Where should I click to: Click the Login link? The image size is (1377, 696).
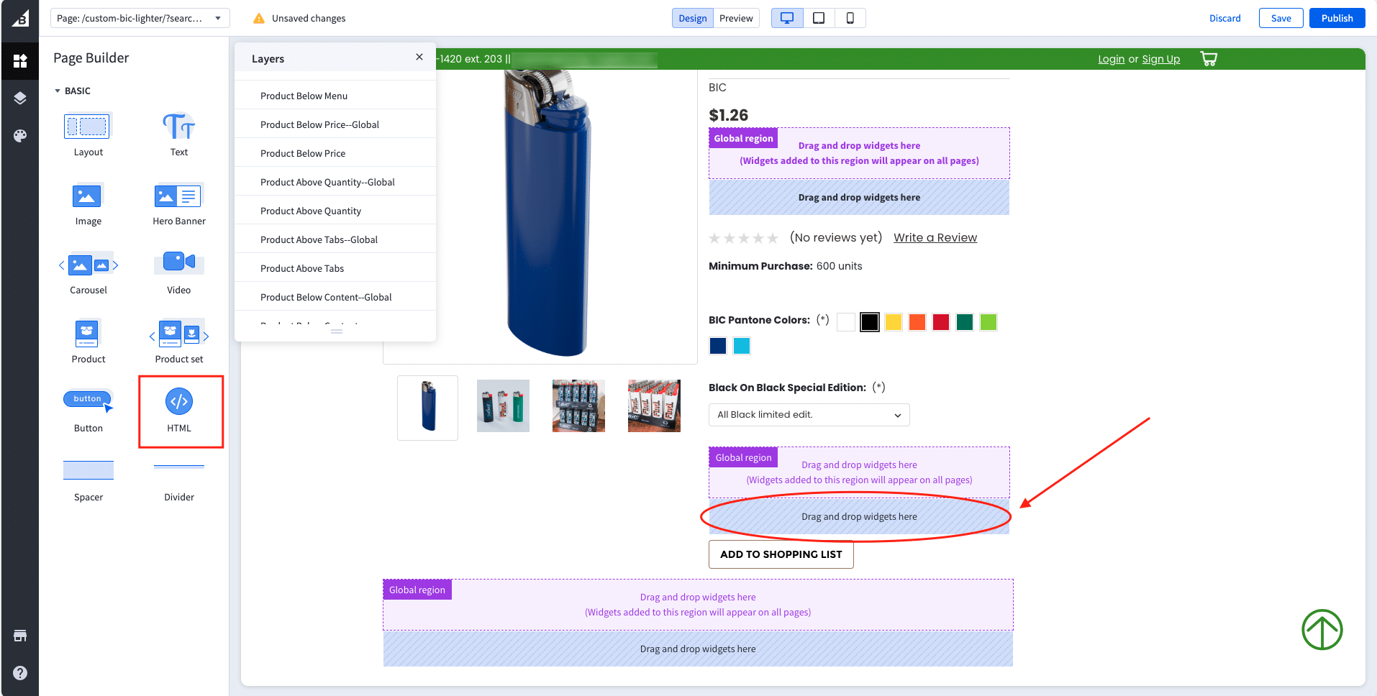tap(1111, 59)
